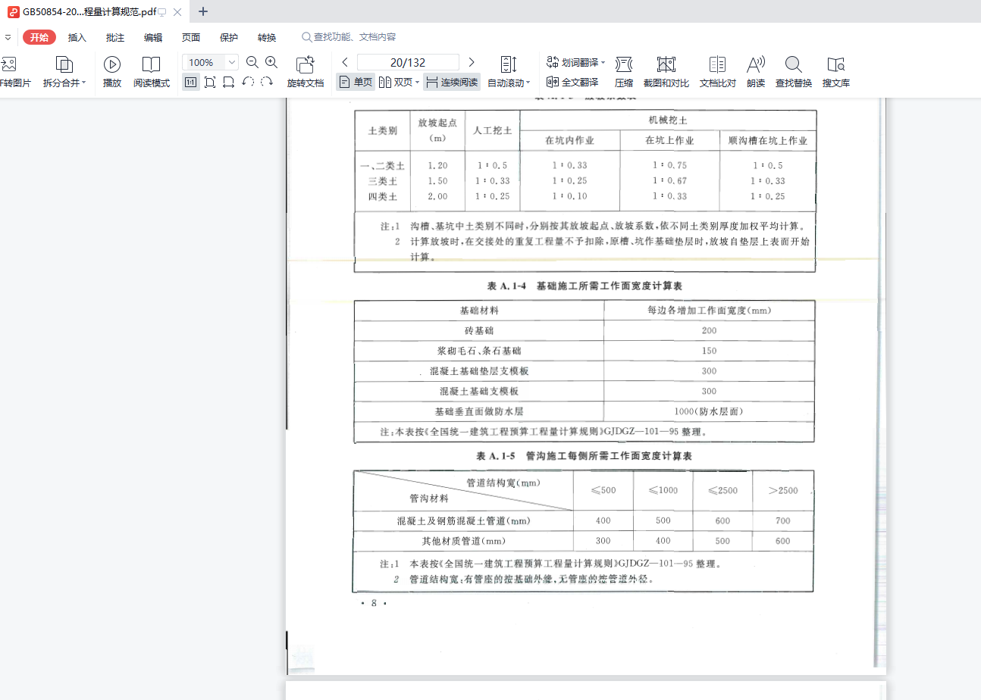Toggle 连续阅读 continuous reading
The width and height of the screenshot is (981, 700).
tap(452, 82)
